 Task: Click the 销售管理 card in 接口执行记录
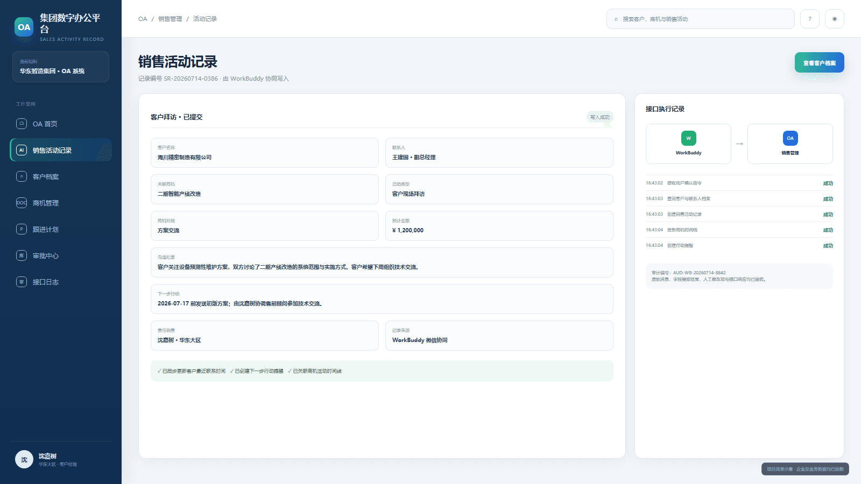tap(790, 144)
